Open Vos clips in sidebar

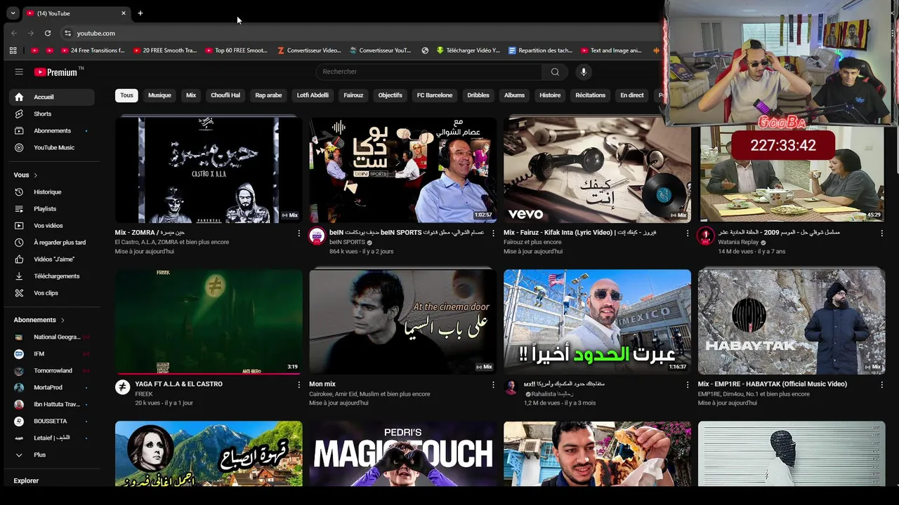pyautogui.click(x=51, y=292)
